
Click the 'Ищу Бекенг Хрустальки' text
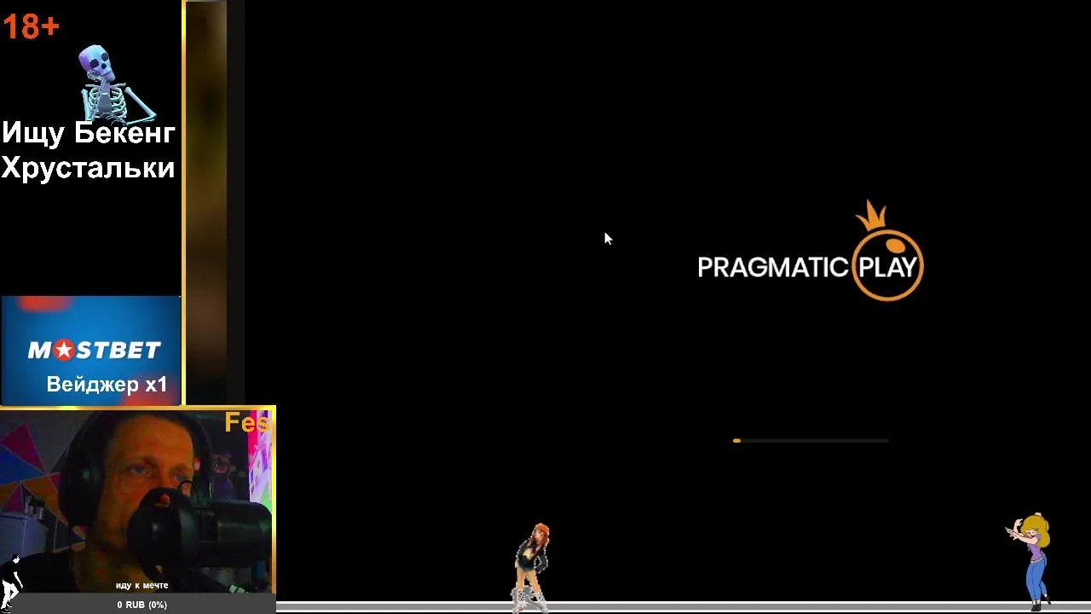(x=89, y=150)
